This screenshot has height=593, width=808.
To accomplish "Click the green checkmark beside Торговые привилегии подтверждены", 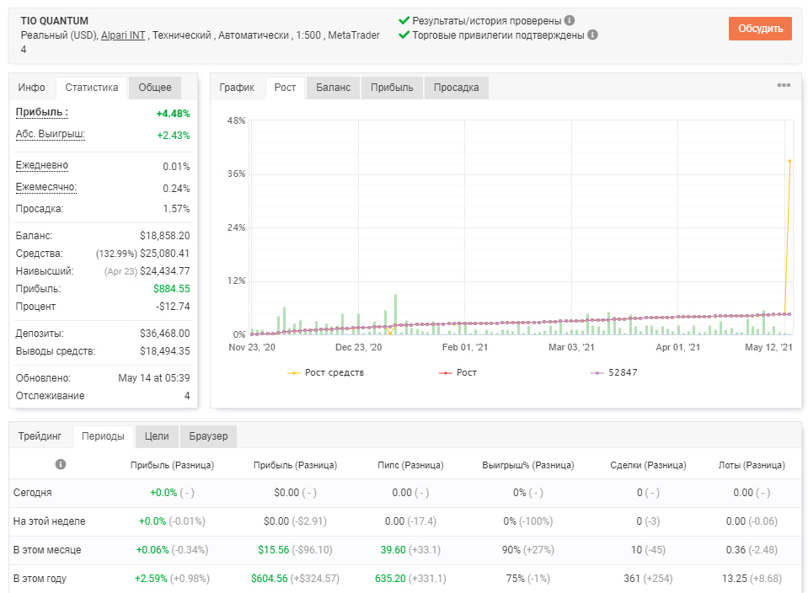I will (404, 35).
